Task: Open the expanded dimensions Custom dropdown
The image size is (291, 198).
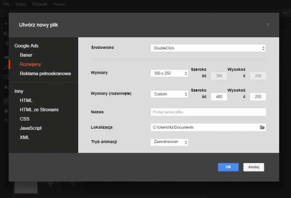Action: [x=169, y=94]
